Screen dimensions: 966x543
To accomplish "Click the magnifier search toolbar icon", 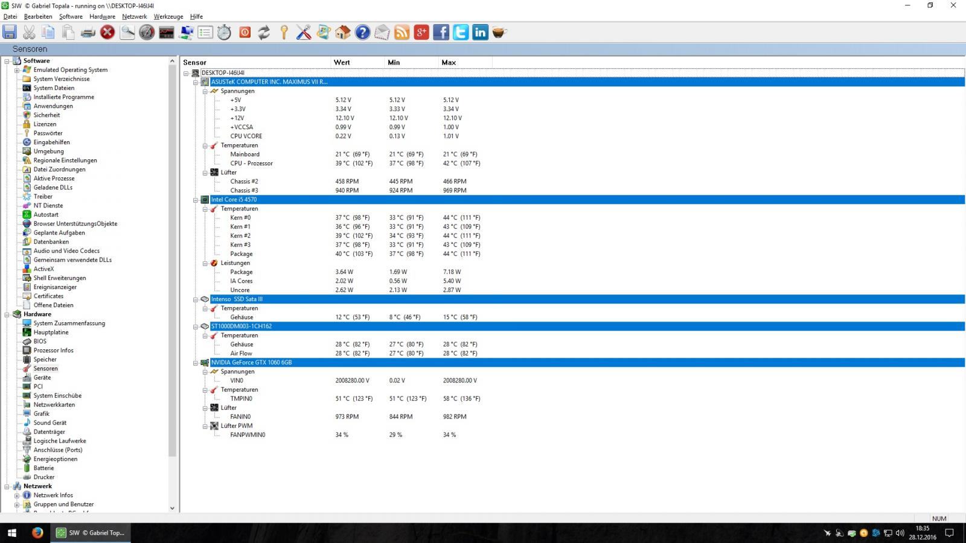I will click(x=127, y=33).
